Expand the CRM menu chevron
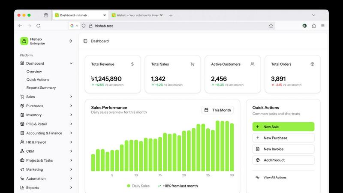343x193 pixels. (71, 151)
